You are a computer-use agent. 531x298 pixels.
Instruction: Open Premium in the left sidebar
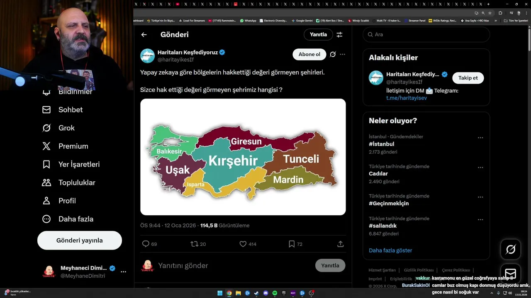click(x=65, y=146)
